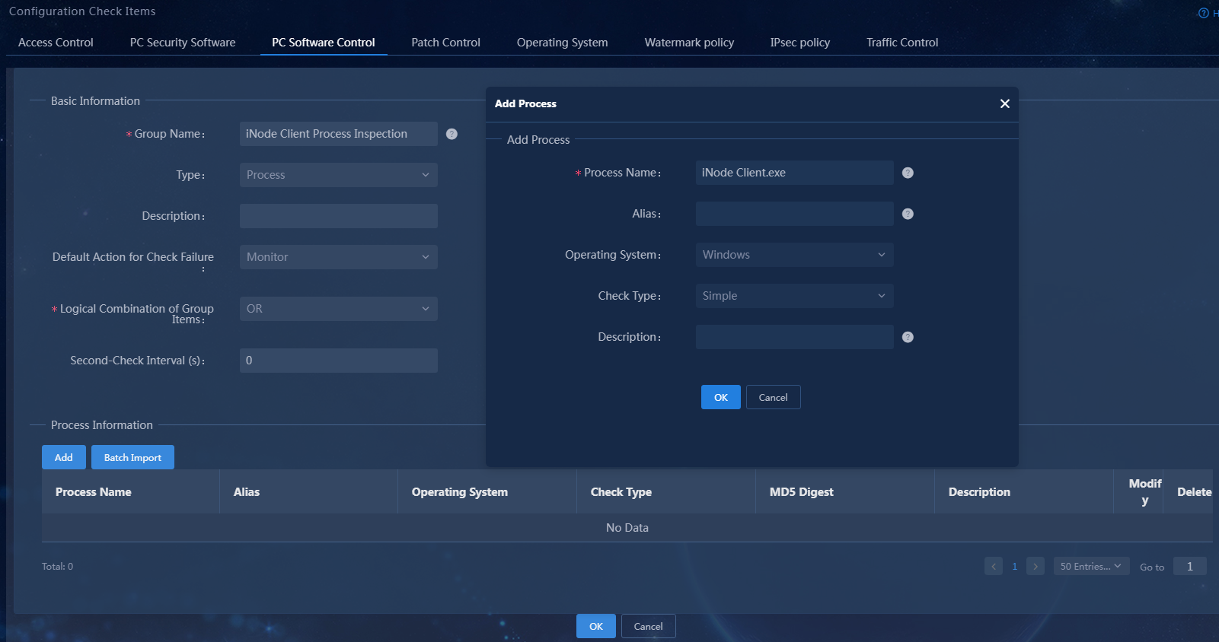Go to next page arrow
The width and height of the screenshot is (1219, 642).
1036,566
